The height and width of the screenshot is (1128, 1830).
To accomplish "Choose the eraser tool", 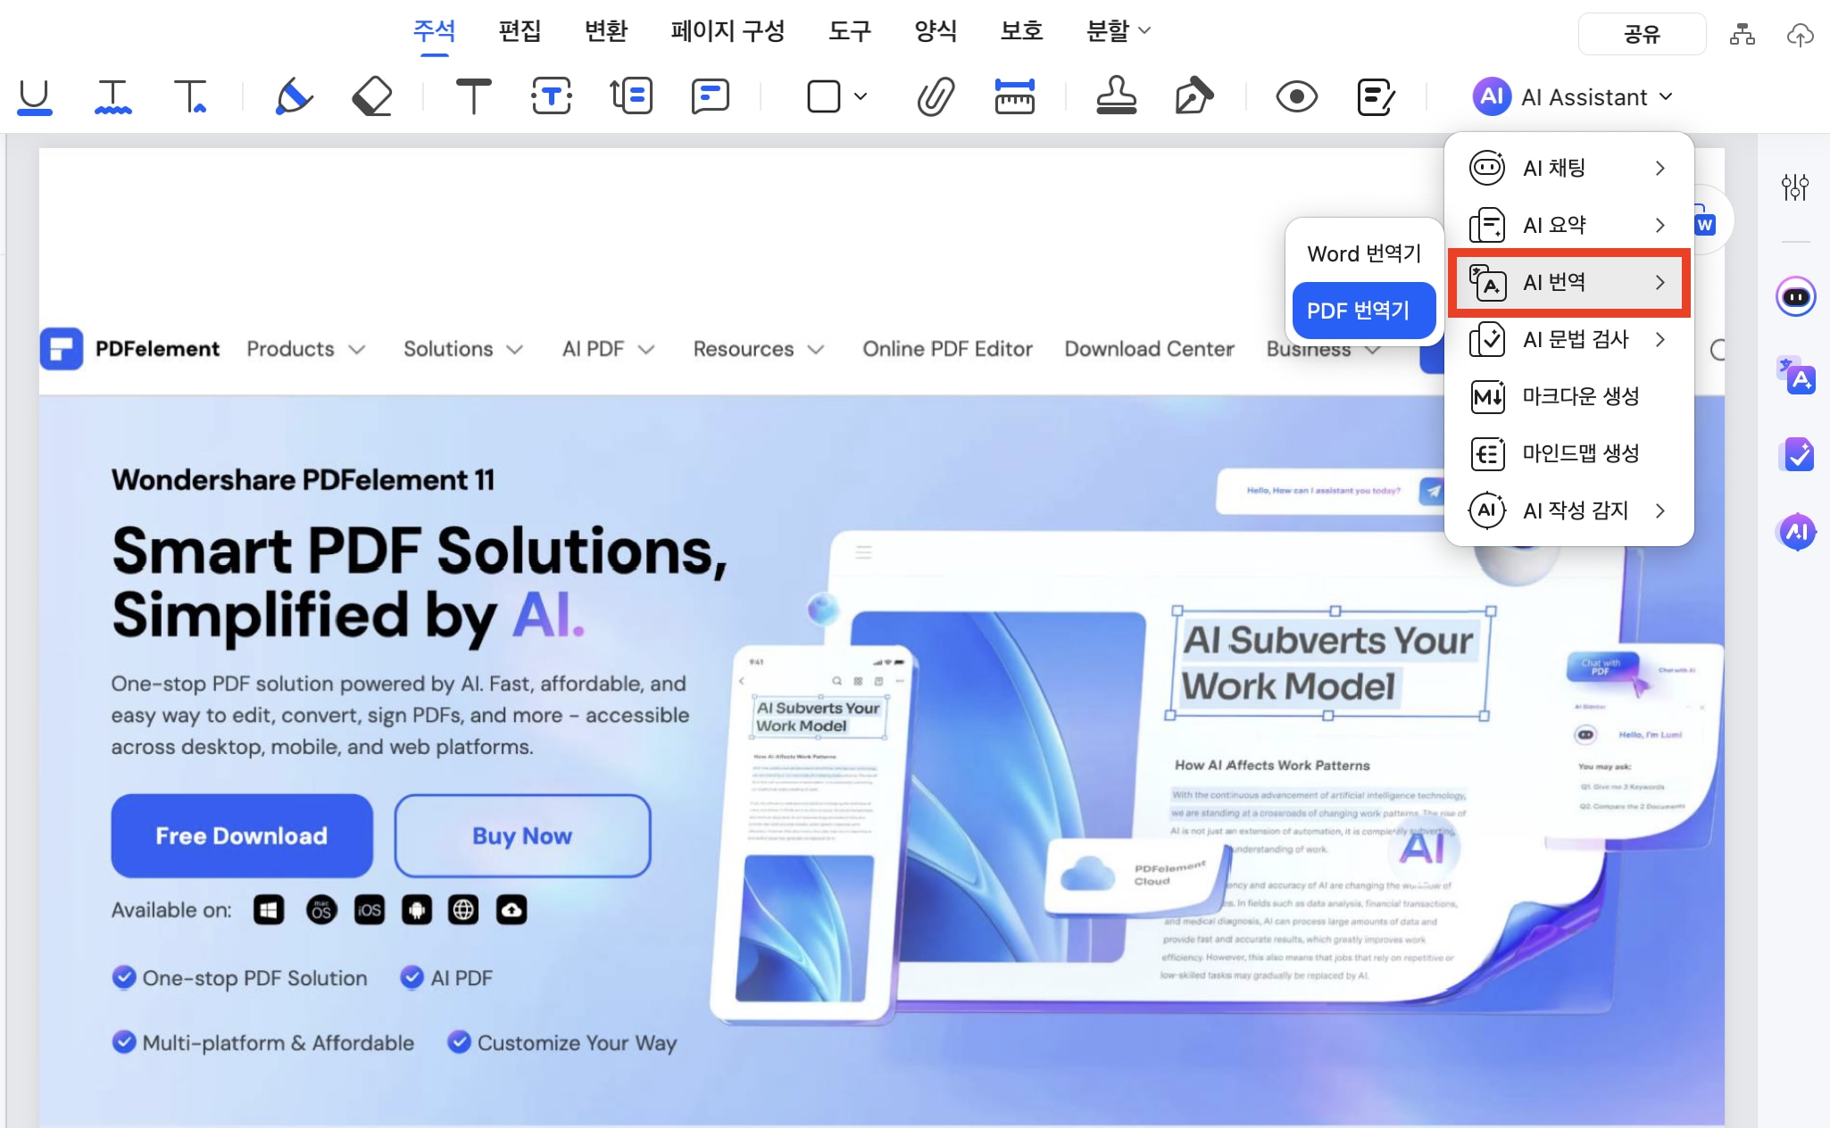I will 372,96.
